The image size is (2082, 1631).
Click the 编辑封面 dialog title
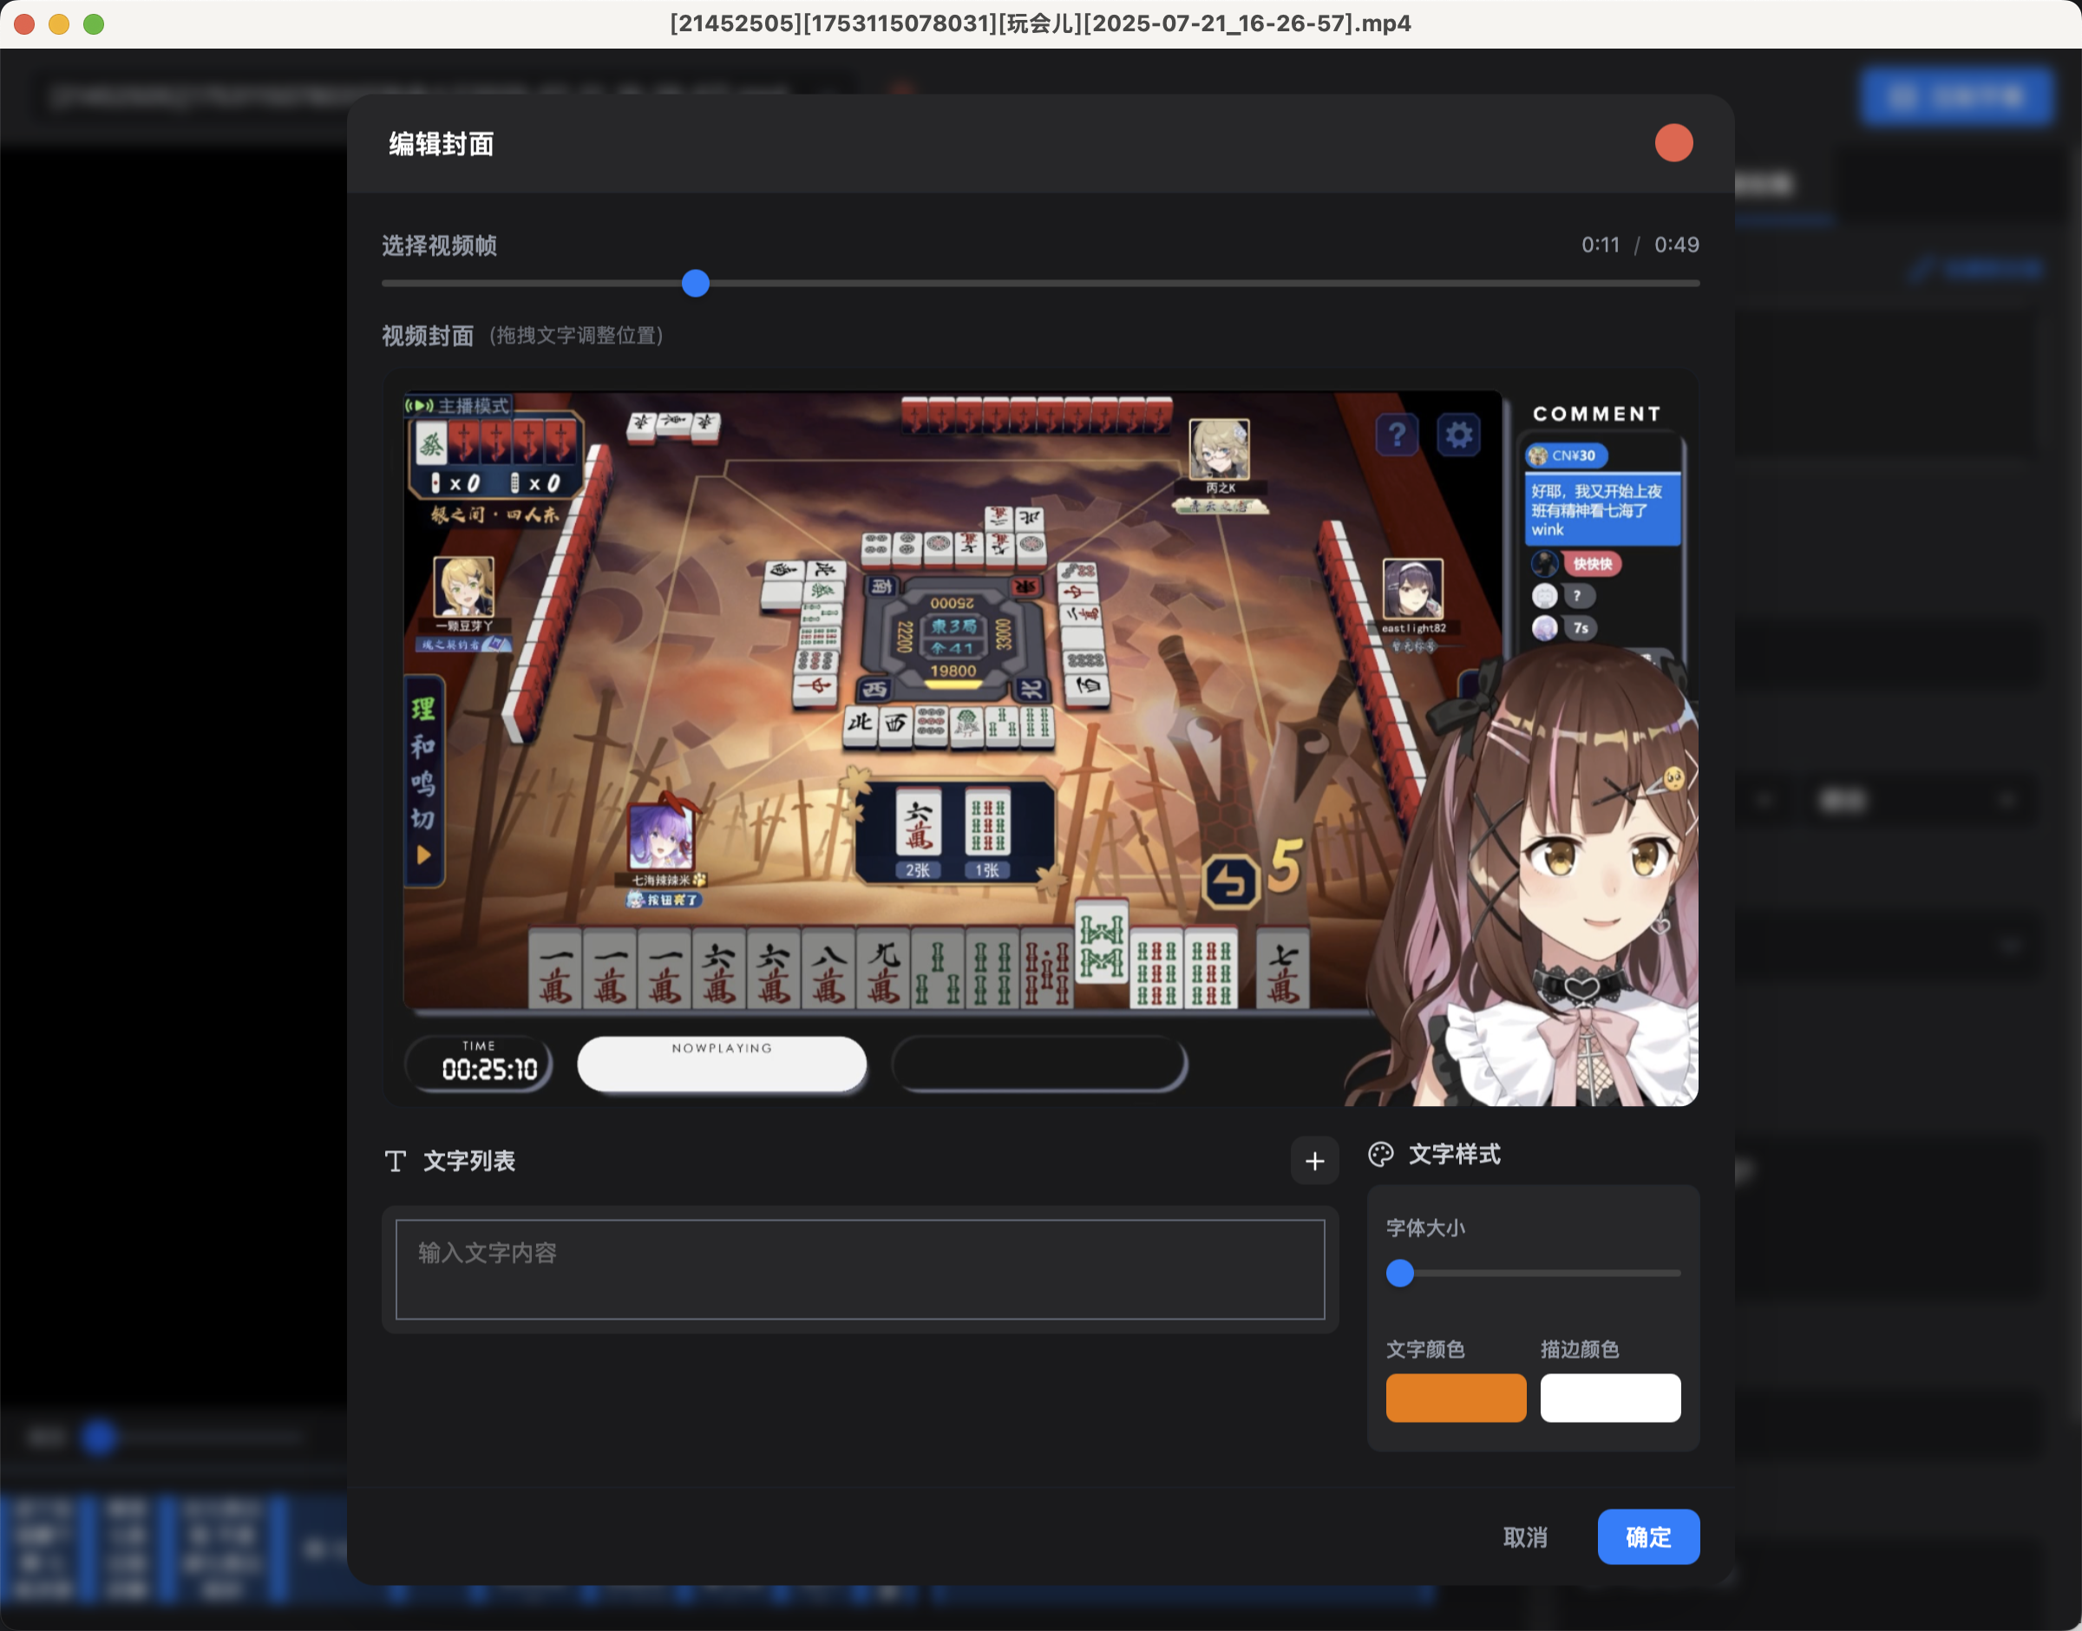tap(441, 144)
